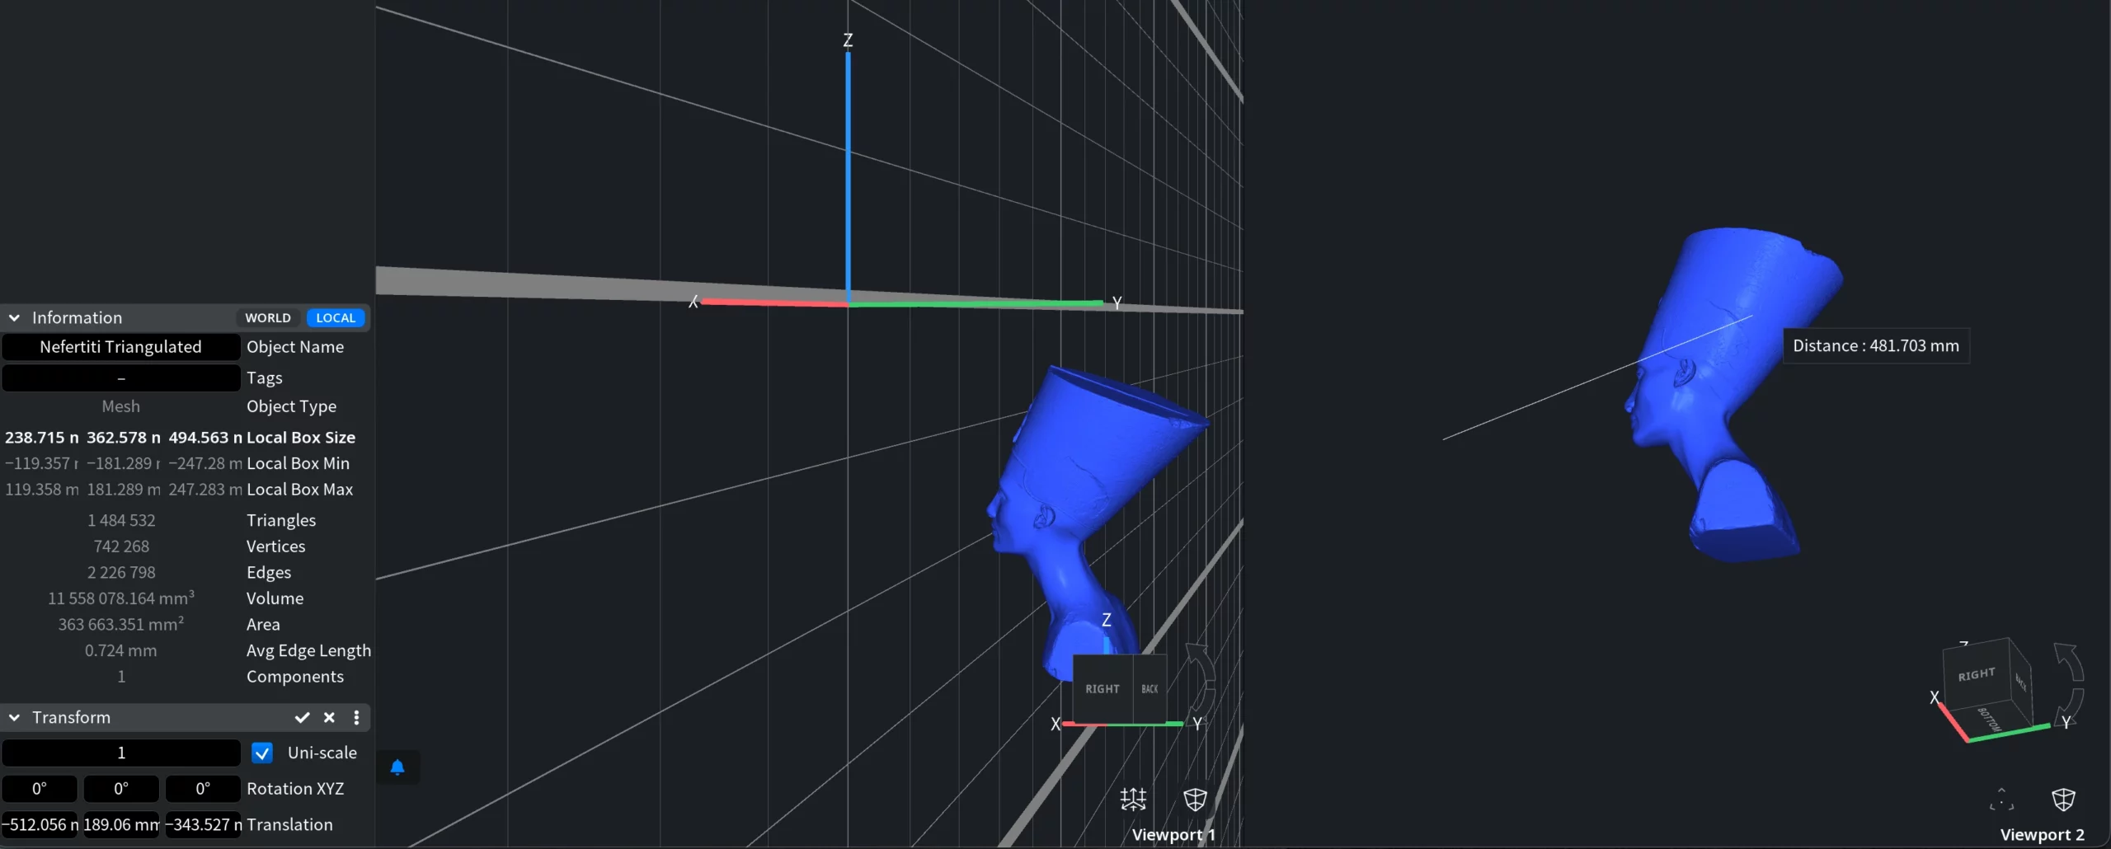Switch coordinates to LOCAL mode

click(336, 317)
